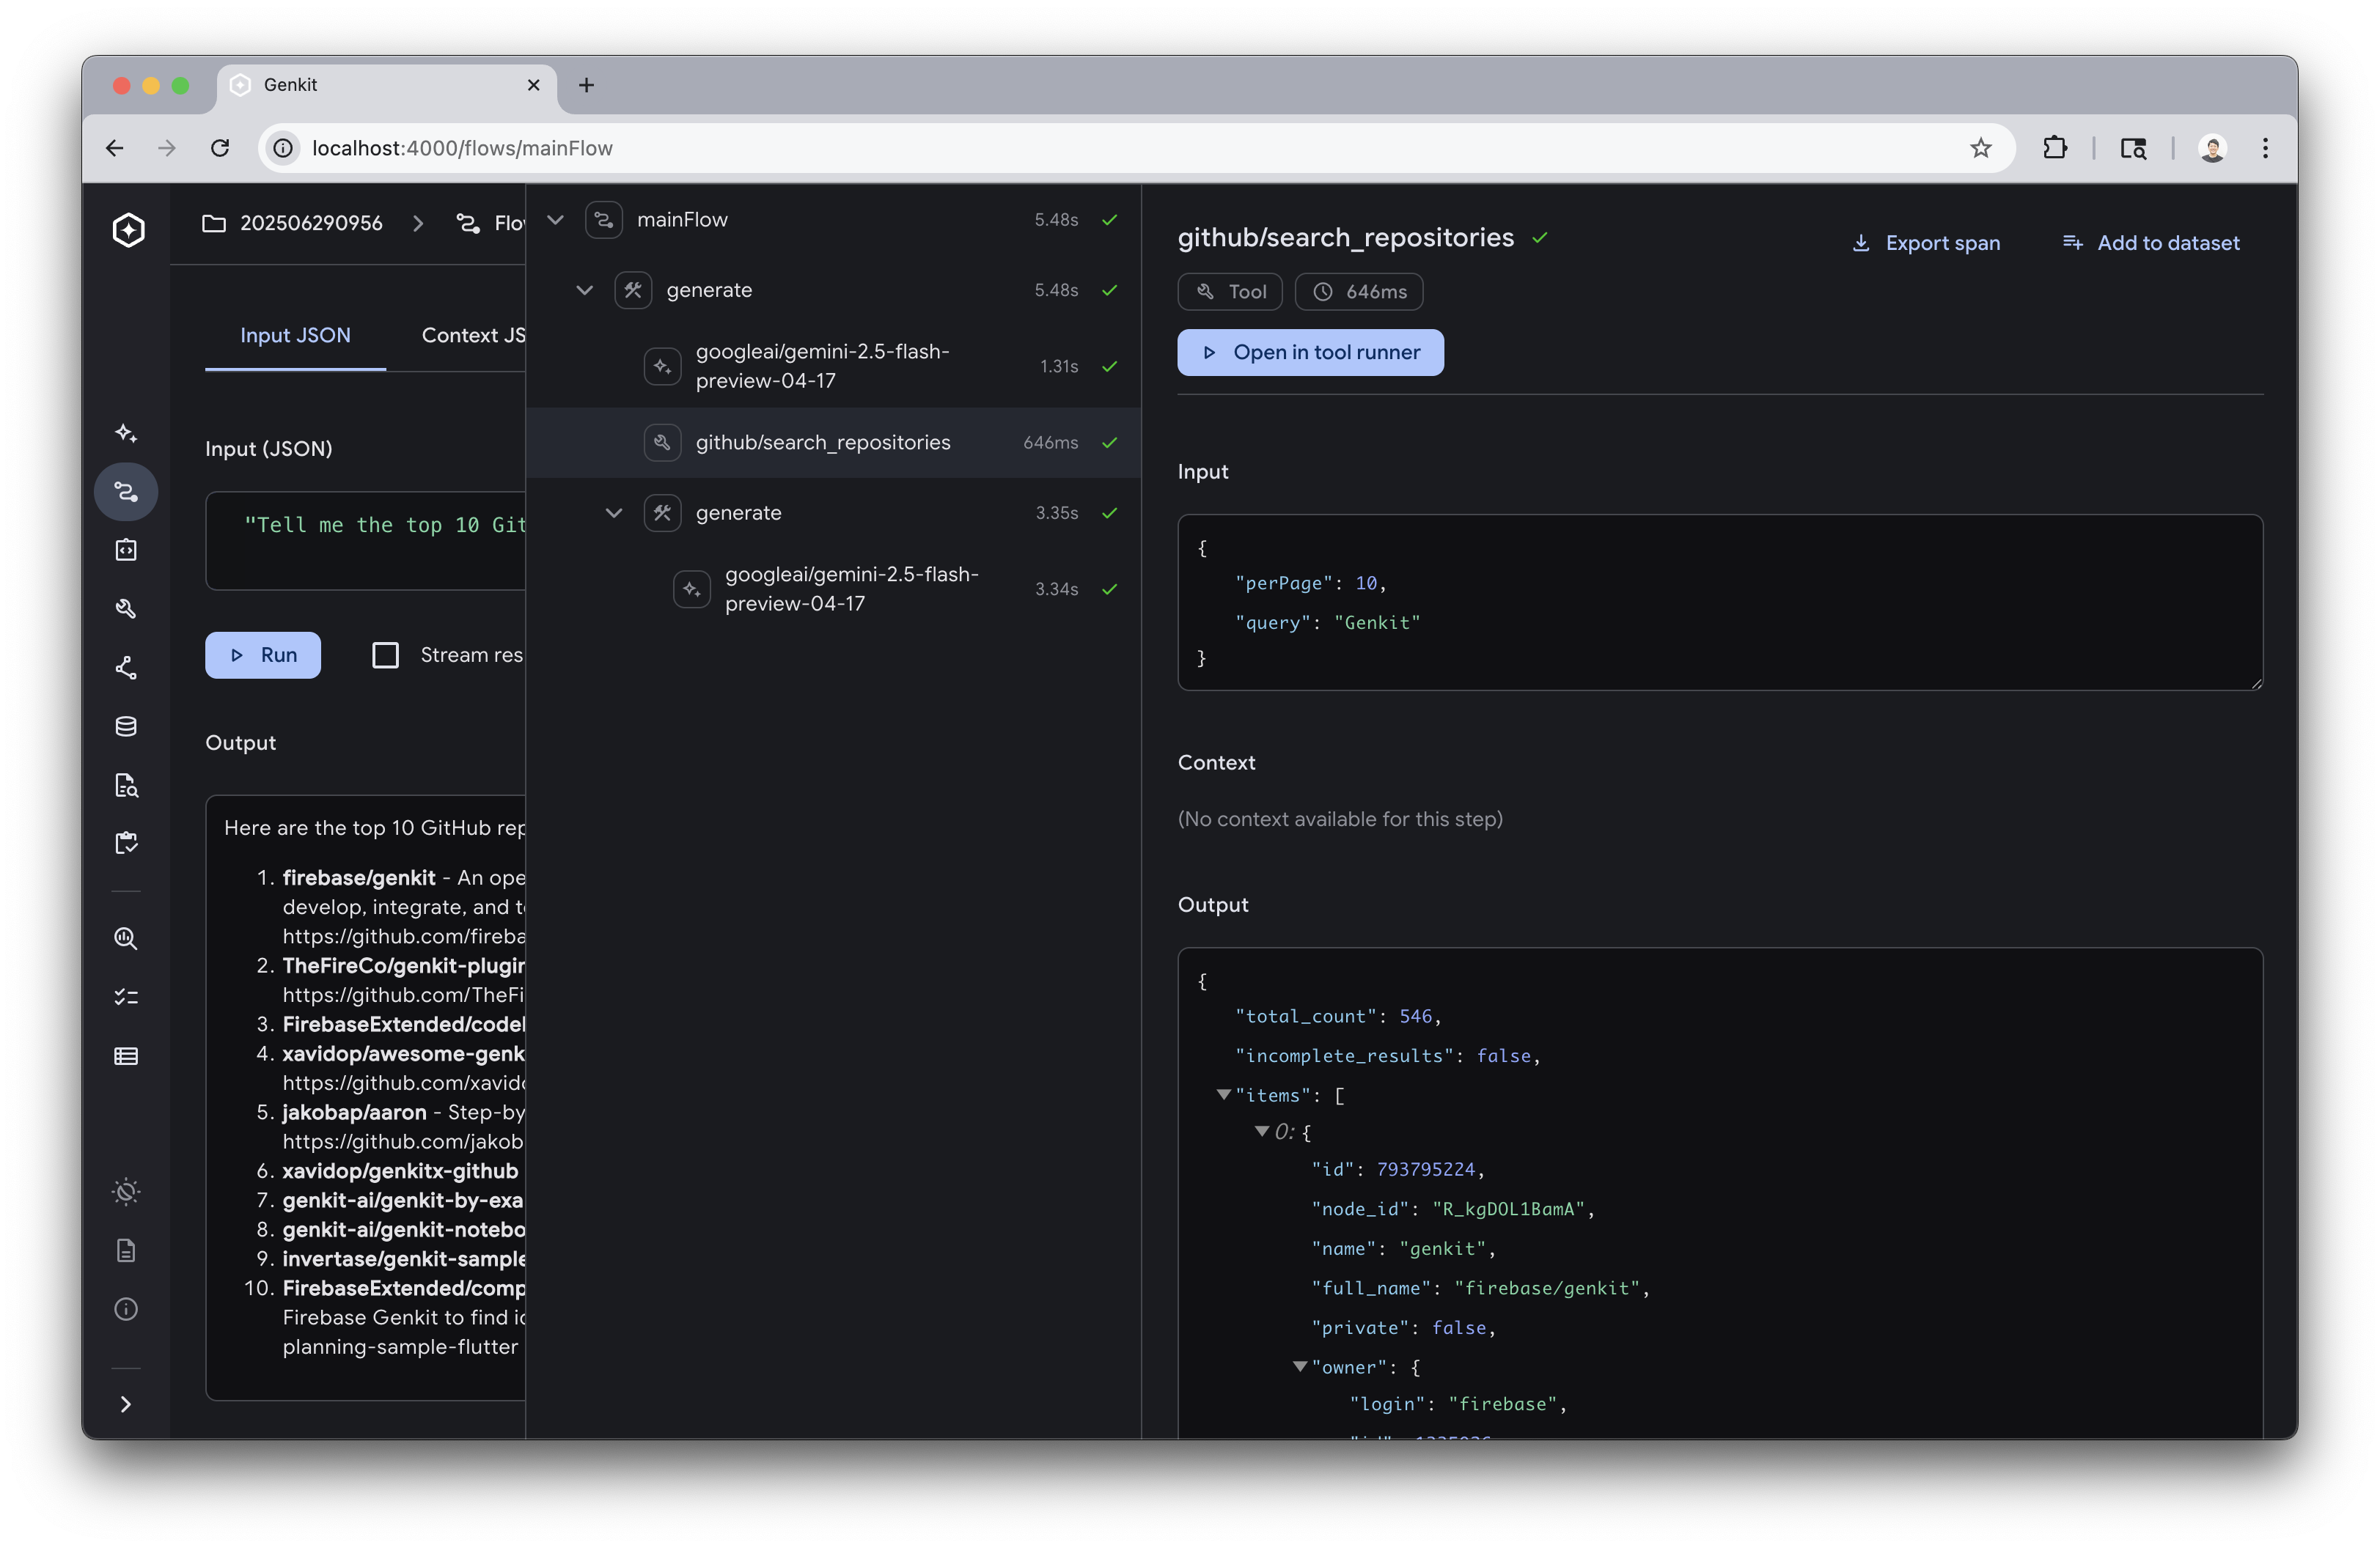Open the Datasets table icon in sidebar

pos(126,1056)
